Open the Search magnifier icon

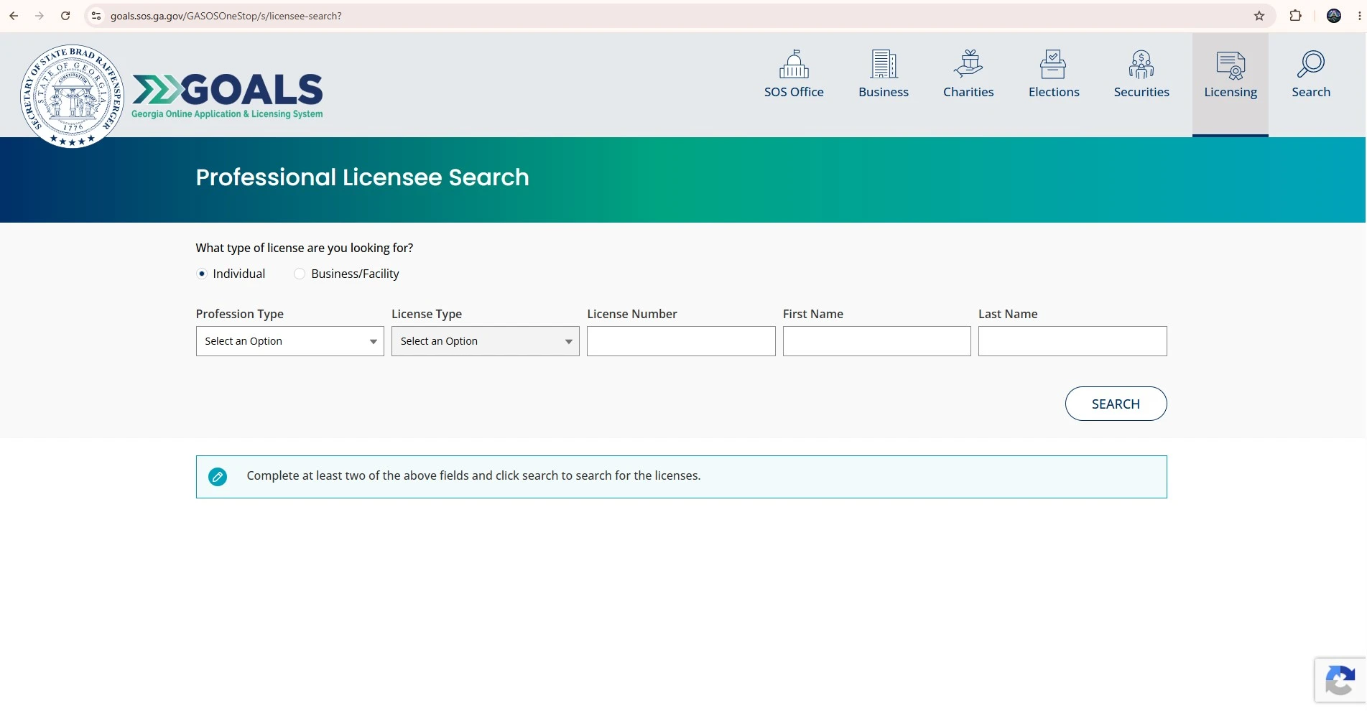point(1311,64)
